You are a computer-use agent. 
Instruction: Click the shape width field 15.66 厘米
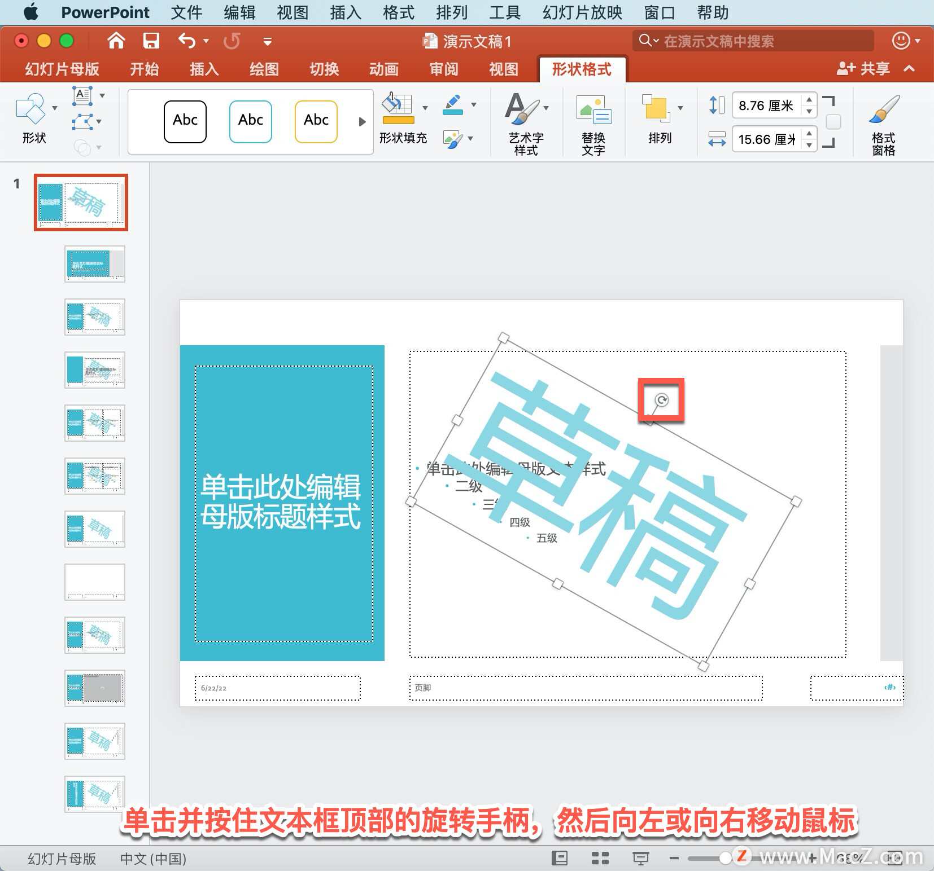[766, 139]
